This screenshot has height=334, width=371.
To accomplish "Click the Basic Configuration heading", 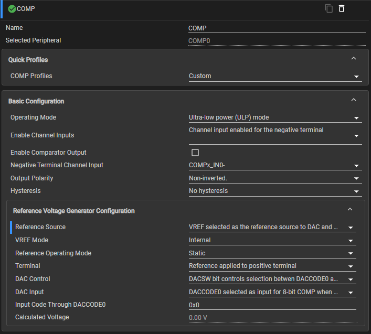I will (x=36, y=101).
